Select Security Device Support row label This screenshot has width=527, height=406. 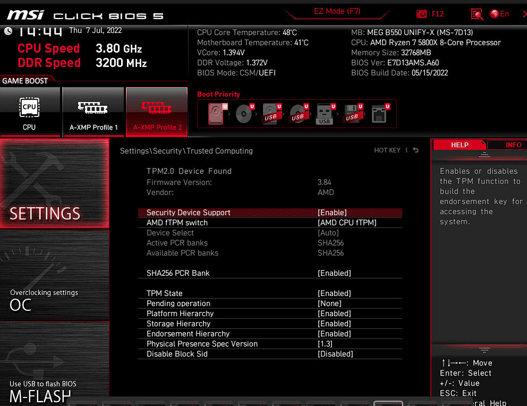tap(188, 213)
